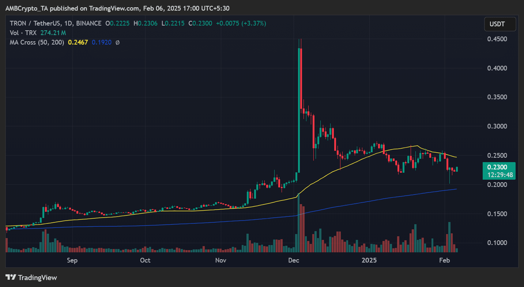This screenshot has width=524, height=287.
Task: Click the open value O0.2225
Action: coord(118,23)
